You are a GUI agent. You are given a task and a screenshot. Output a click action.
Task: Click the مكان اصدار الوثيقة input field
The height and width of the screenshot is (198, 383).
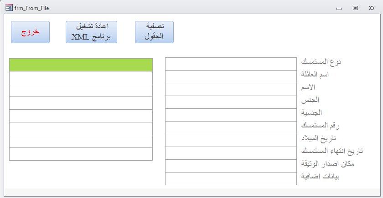(231, 166)
